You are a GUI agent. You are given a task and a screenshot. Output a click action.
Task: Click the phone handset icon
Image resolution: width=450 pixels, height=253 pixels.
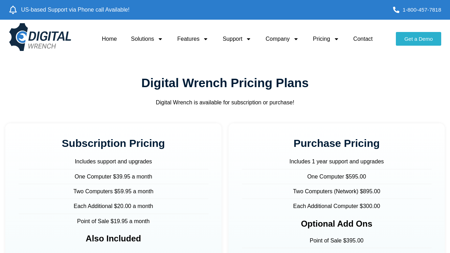point(396,10)
